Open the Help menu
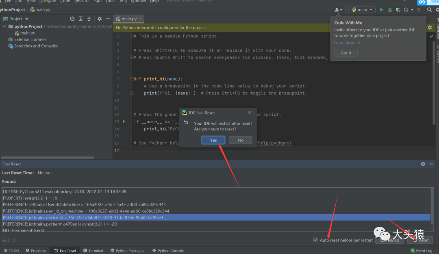 coord(154,1)
